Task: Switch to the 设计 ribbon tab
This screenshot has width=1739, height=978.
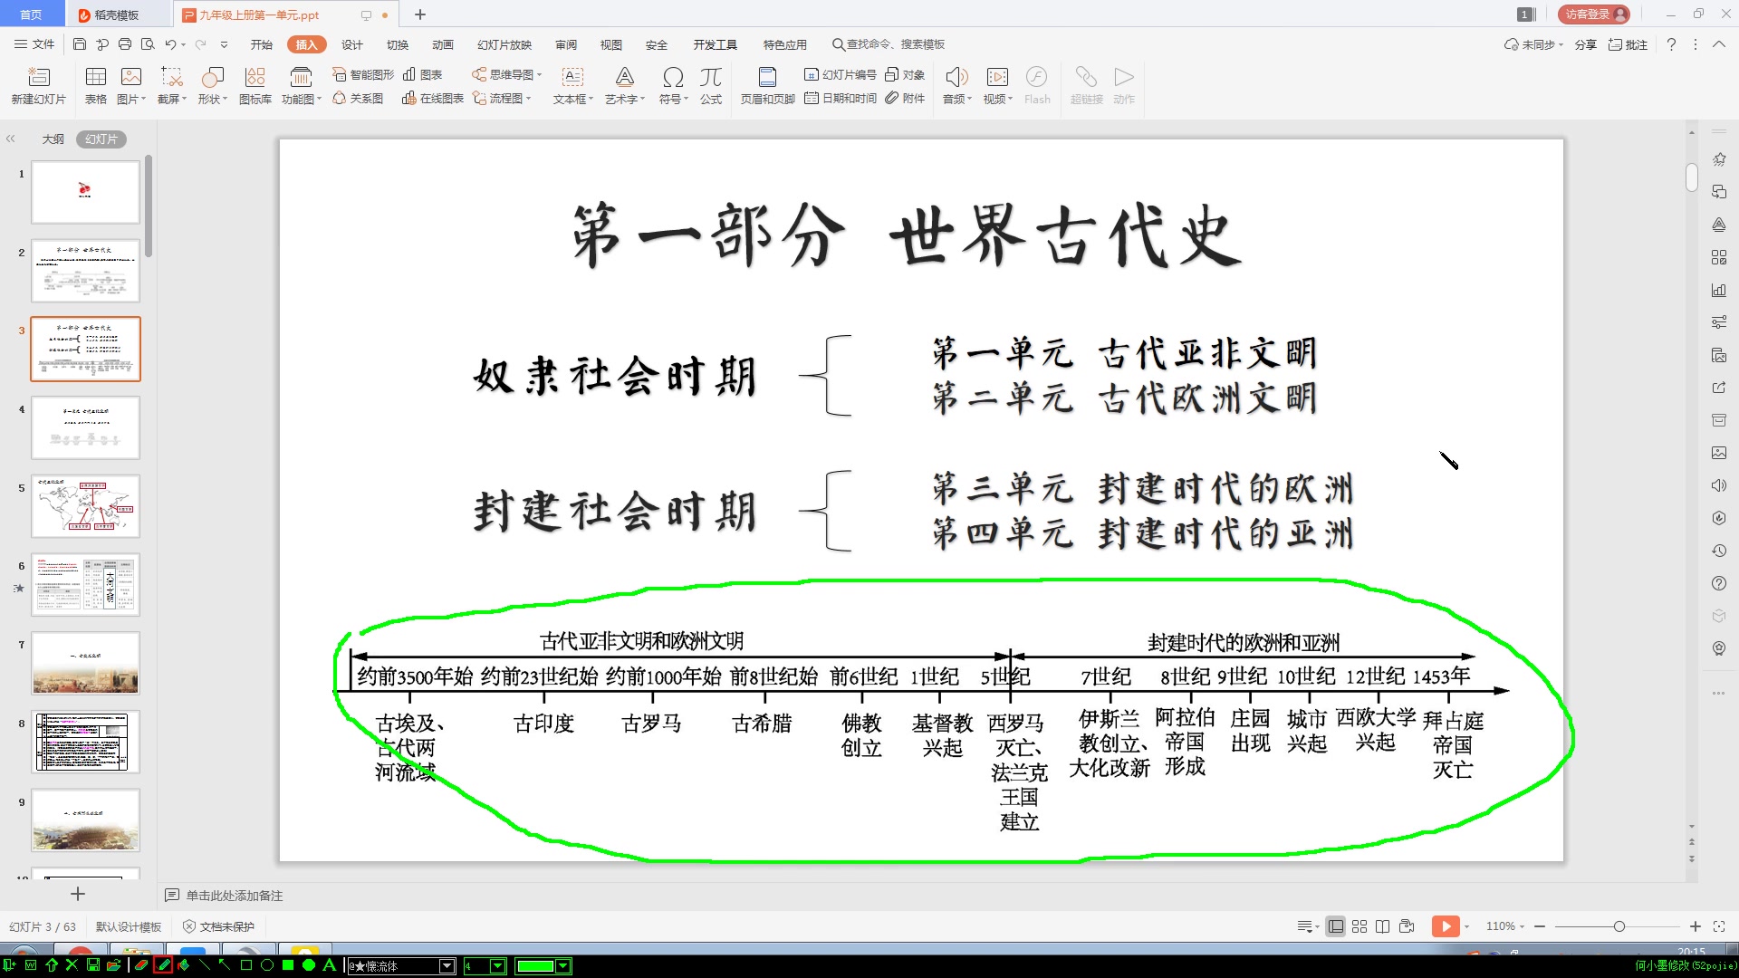Action: coord(351,43)
